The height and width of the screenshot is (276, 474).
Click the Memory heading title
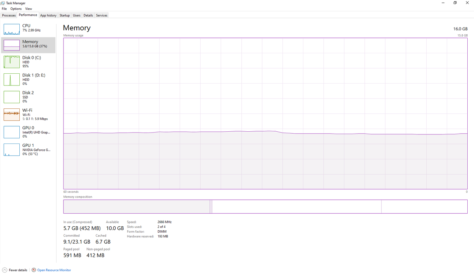click(77, 28)
